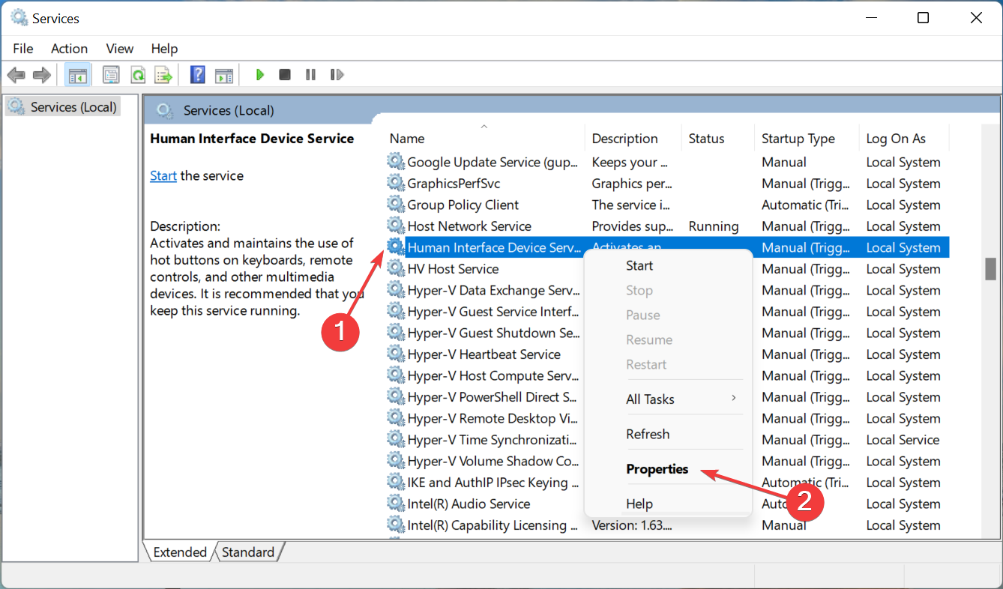Click gear icon next to Intel(R) Audio Service
This screenshot has width=1003, height=589.
click(x=395, y=504)
